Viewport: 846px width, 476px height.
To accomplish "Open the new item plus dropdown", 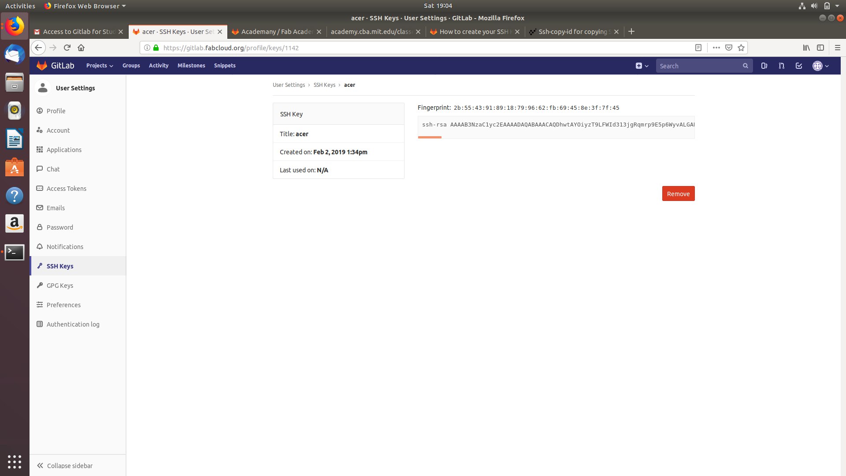I will (642, 66).
